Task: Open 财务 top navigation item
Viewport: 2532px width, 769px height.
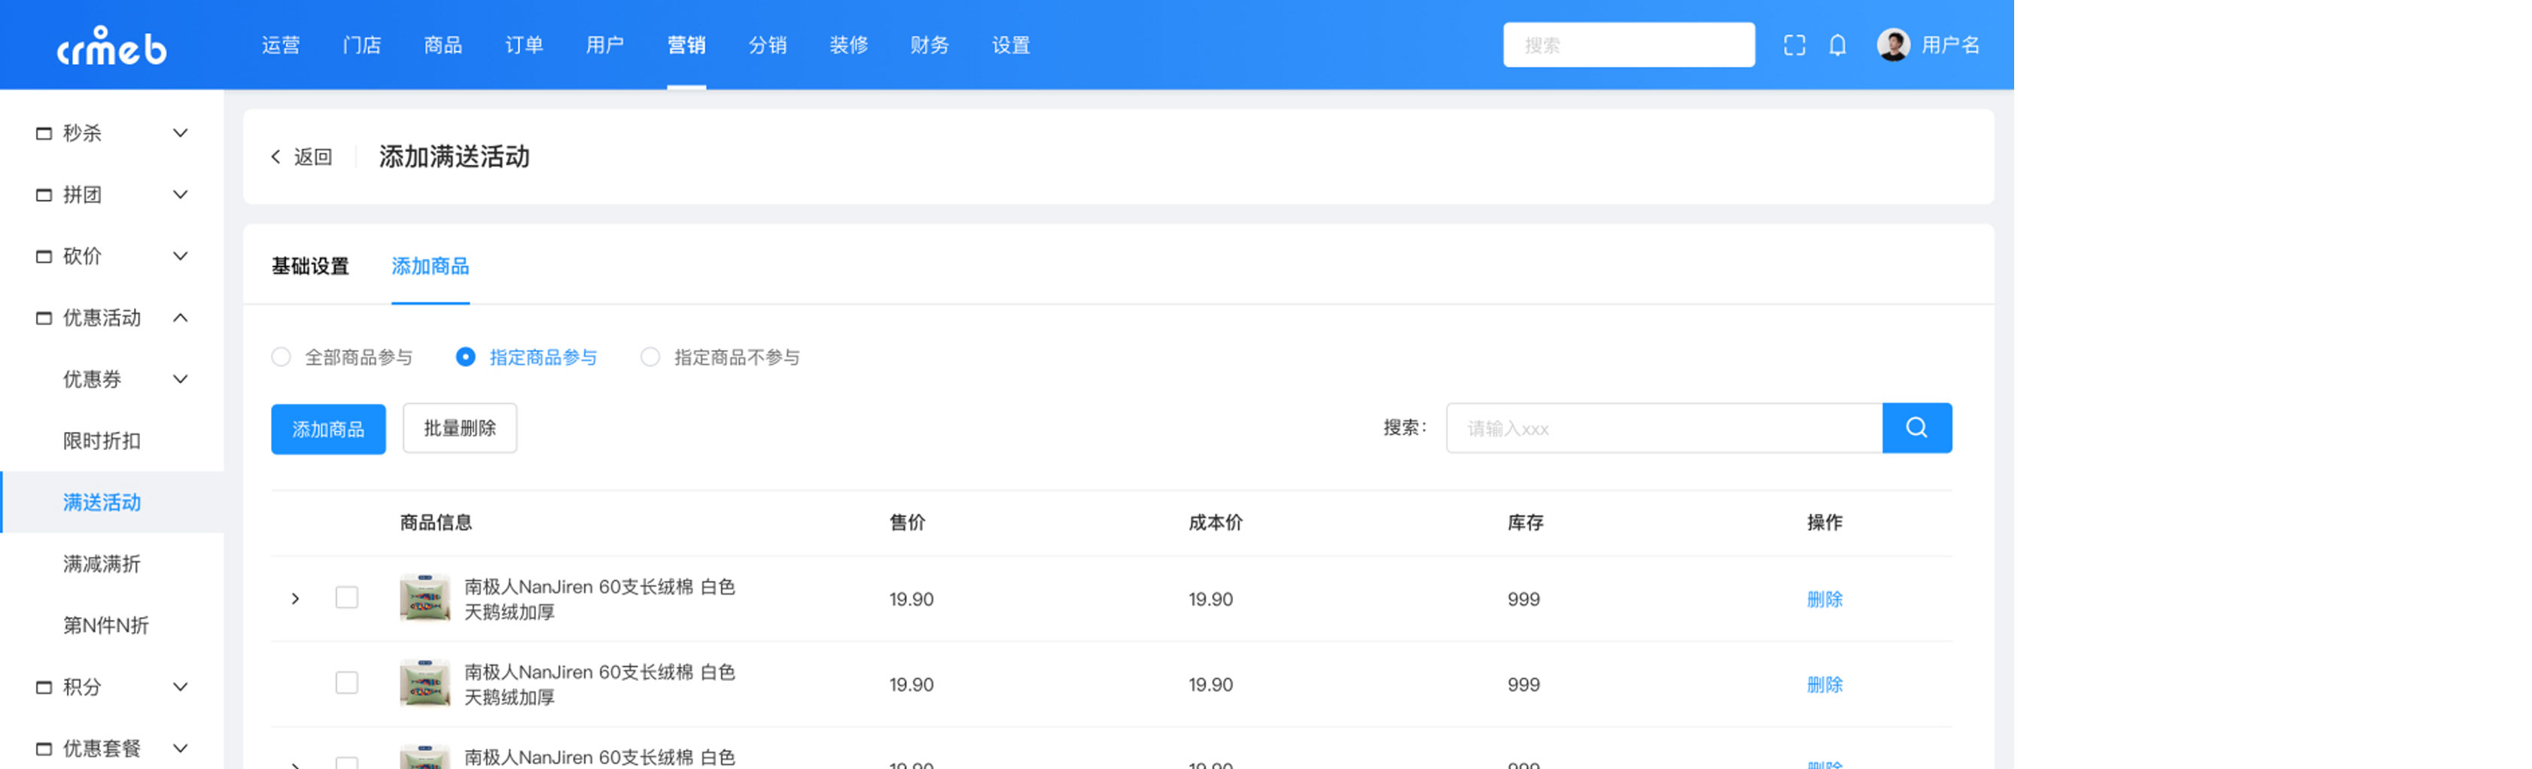Action: (930, 45)
